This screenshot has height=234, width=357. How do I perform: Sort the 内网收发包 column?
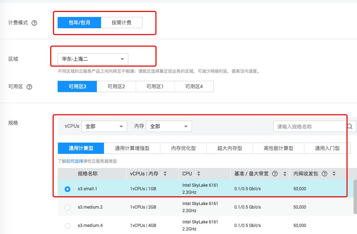point(334,174)
